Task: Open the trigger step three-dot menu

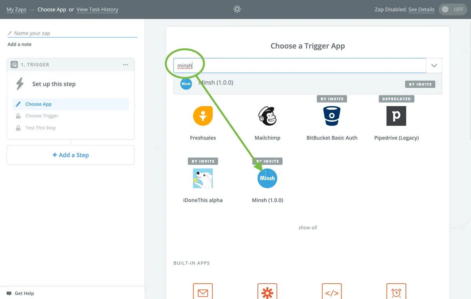Action: click(126, 65)
